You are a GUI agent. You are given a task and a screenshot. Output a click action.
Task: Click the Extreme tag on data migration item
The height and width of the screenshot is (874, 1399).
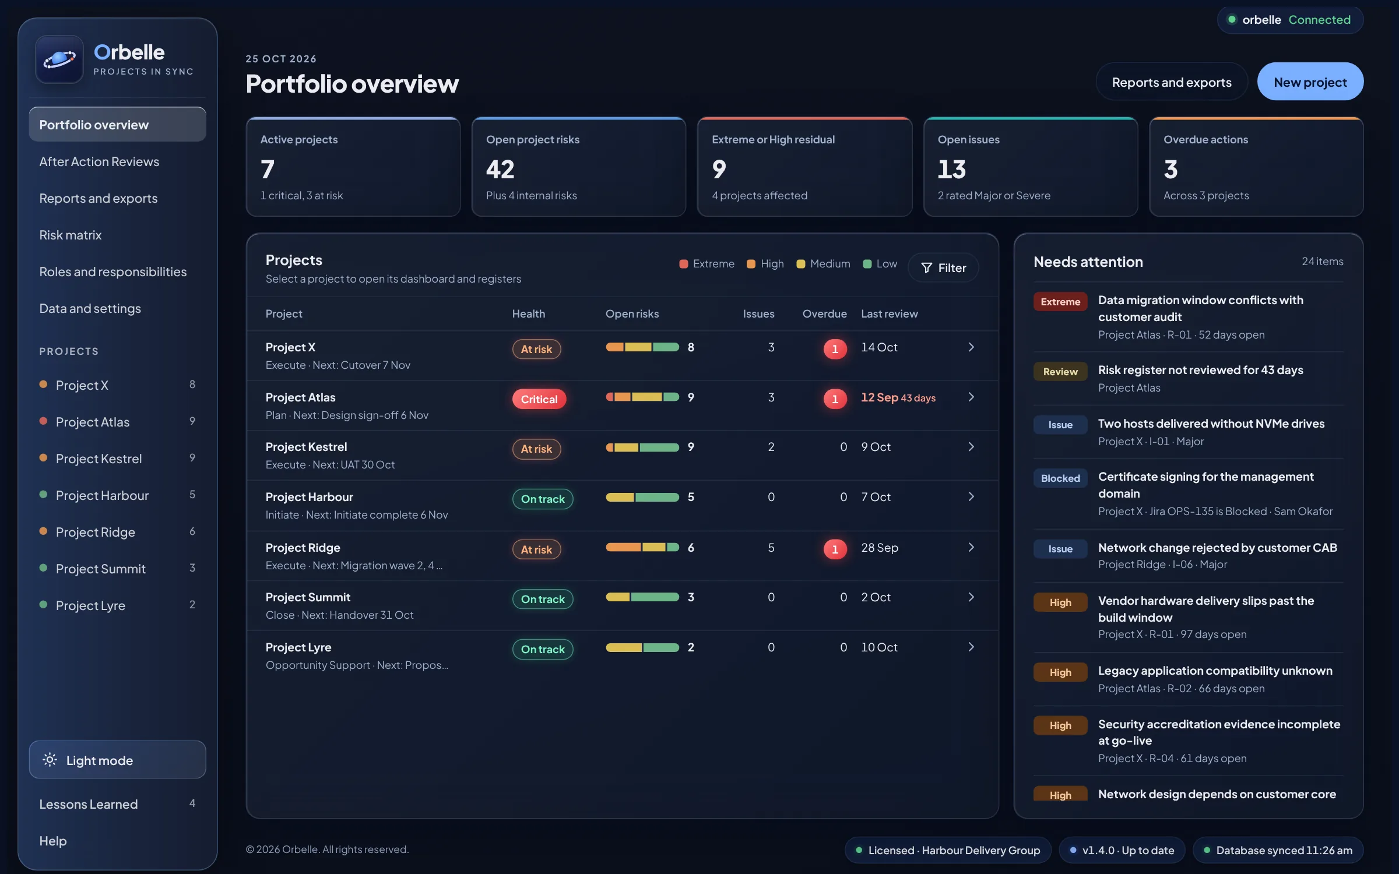click(x=1060, y=301)
